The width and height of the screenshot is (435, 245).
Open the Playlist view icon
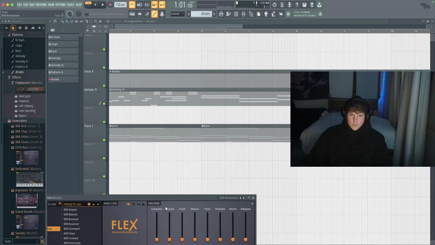coord(221,14)
